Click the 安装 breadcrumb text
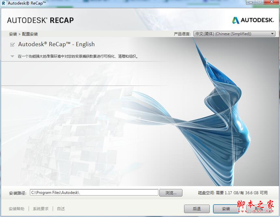280x217 pixels. (13, 34)
